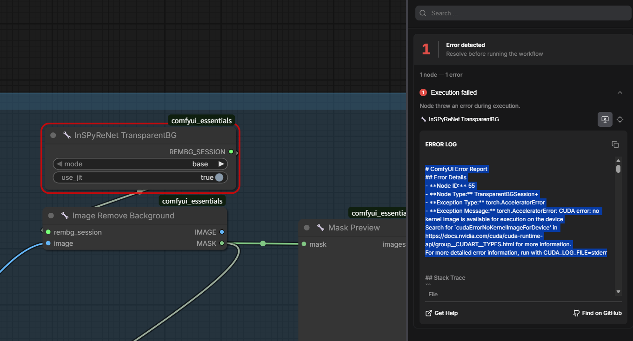The height and width of the screenshot is (341, 633).
Task: Copy the error log to clipboard
Action: pyautogui.click(x=615, y=144)
